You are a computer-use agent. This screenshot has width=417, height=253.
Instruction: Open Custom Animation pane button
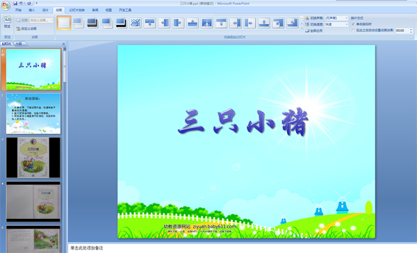(x=26, y=28)
